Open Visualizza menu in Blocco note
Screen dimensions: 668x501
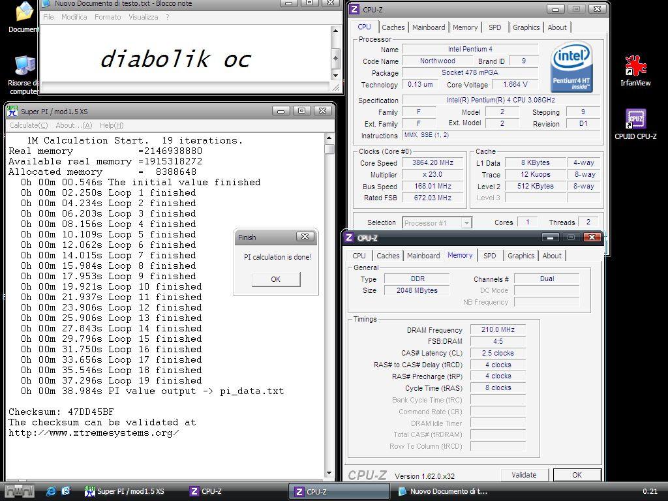143,17
